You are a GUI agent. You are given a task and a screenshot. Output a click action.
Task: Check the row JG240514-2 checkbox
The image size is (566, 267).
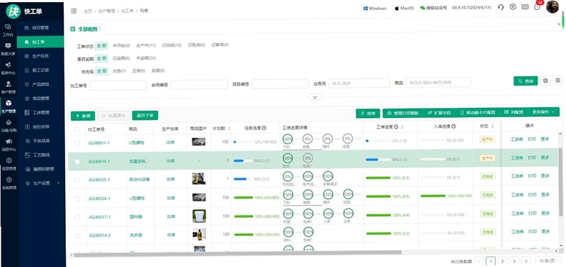[x=77, y=235]
